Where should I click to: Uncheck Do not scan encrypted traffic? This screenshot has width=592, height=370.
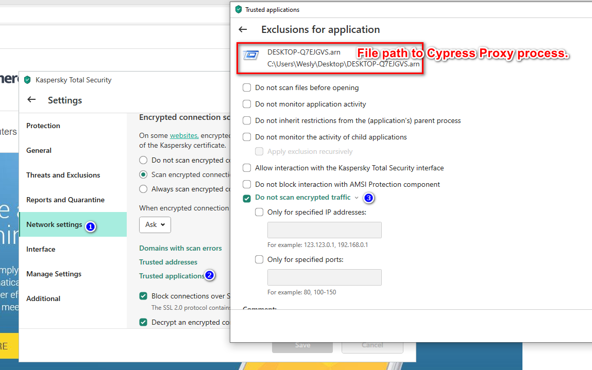tap(247, 199)
